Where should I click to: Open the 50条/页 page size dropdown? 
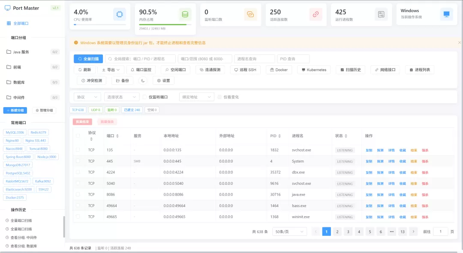point(289,232)
